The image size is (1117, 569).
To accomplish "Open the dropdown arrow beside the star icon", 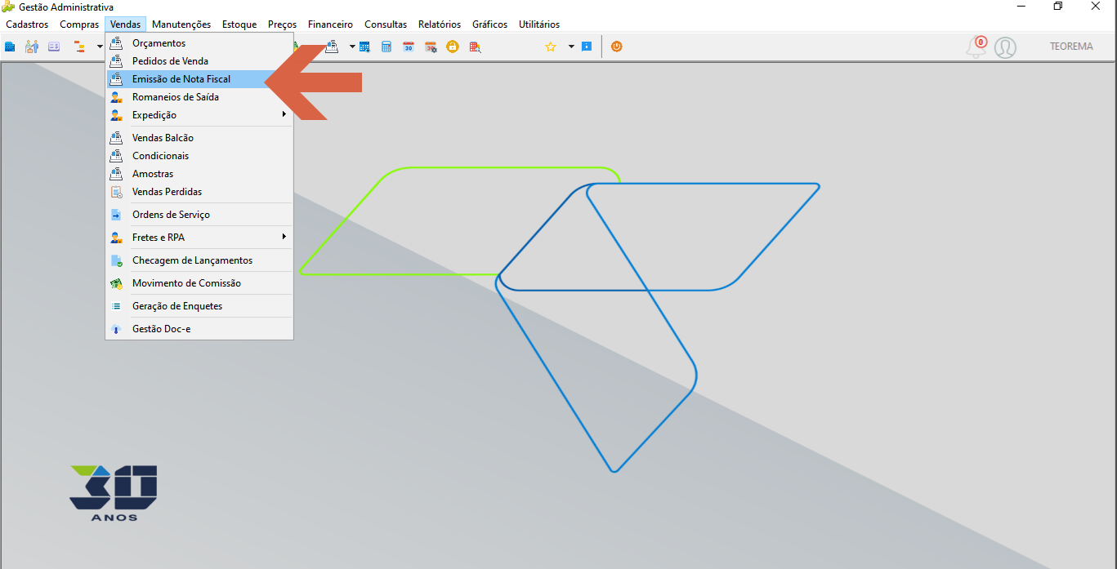I will 571,47.
